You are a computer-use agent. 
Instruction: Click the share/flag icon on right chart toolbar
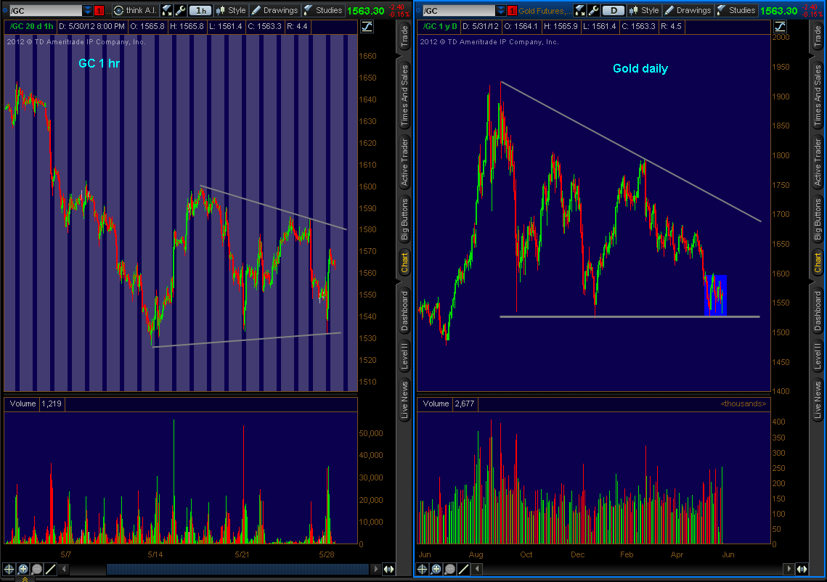(579, 10)
